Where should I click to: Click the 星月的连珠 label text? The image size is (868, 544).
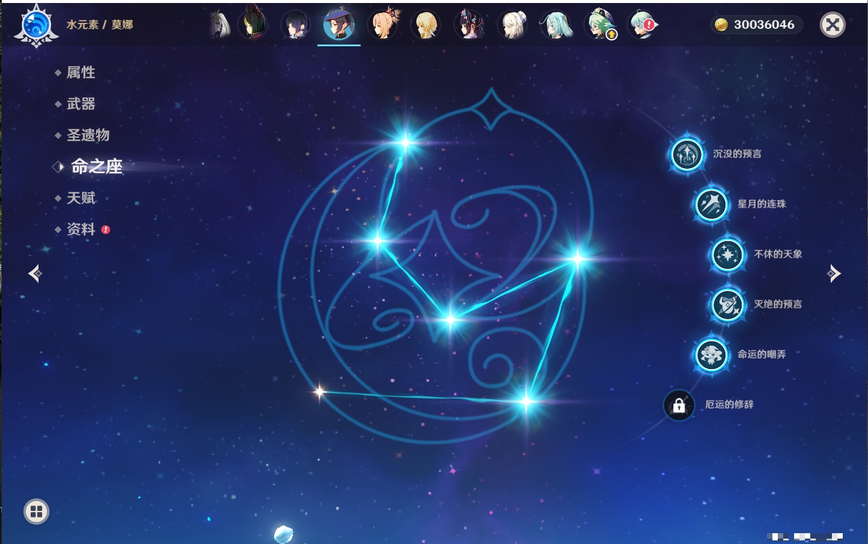[x=762, y=204]
